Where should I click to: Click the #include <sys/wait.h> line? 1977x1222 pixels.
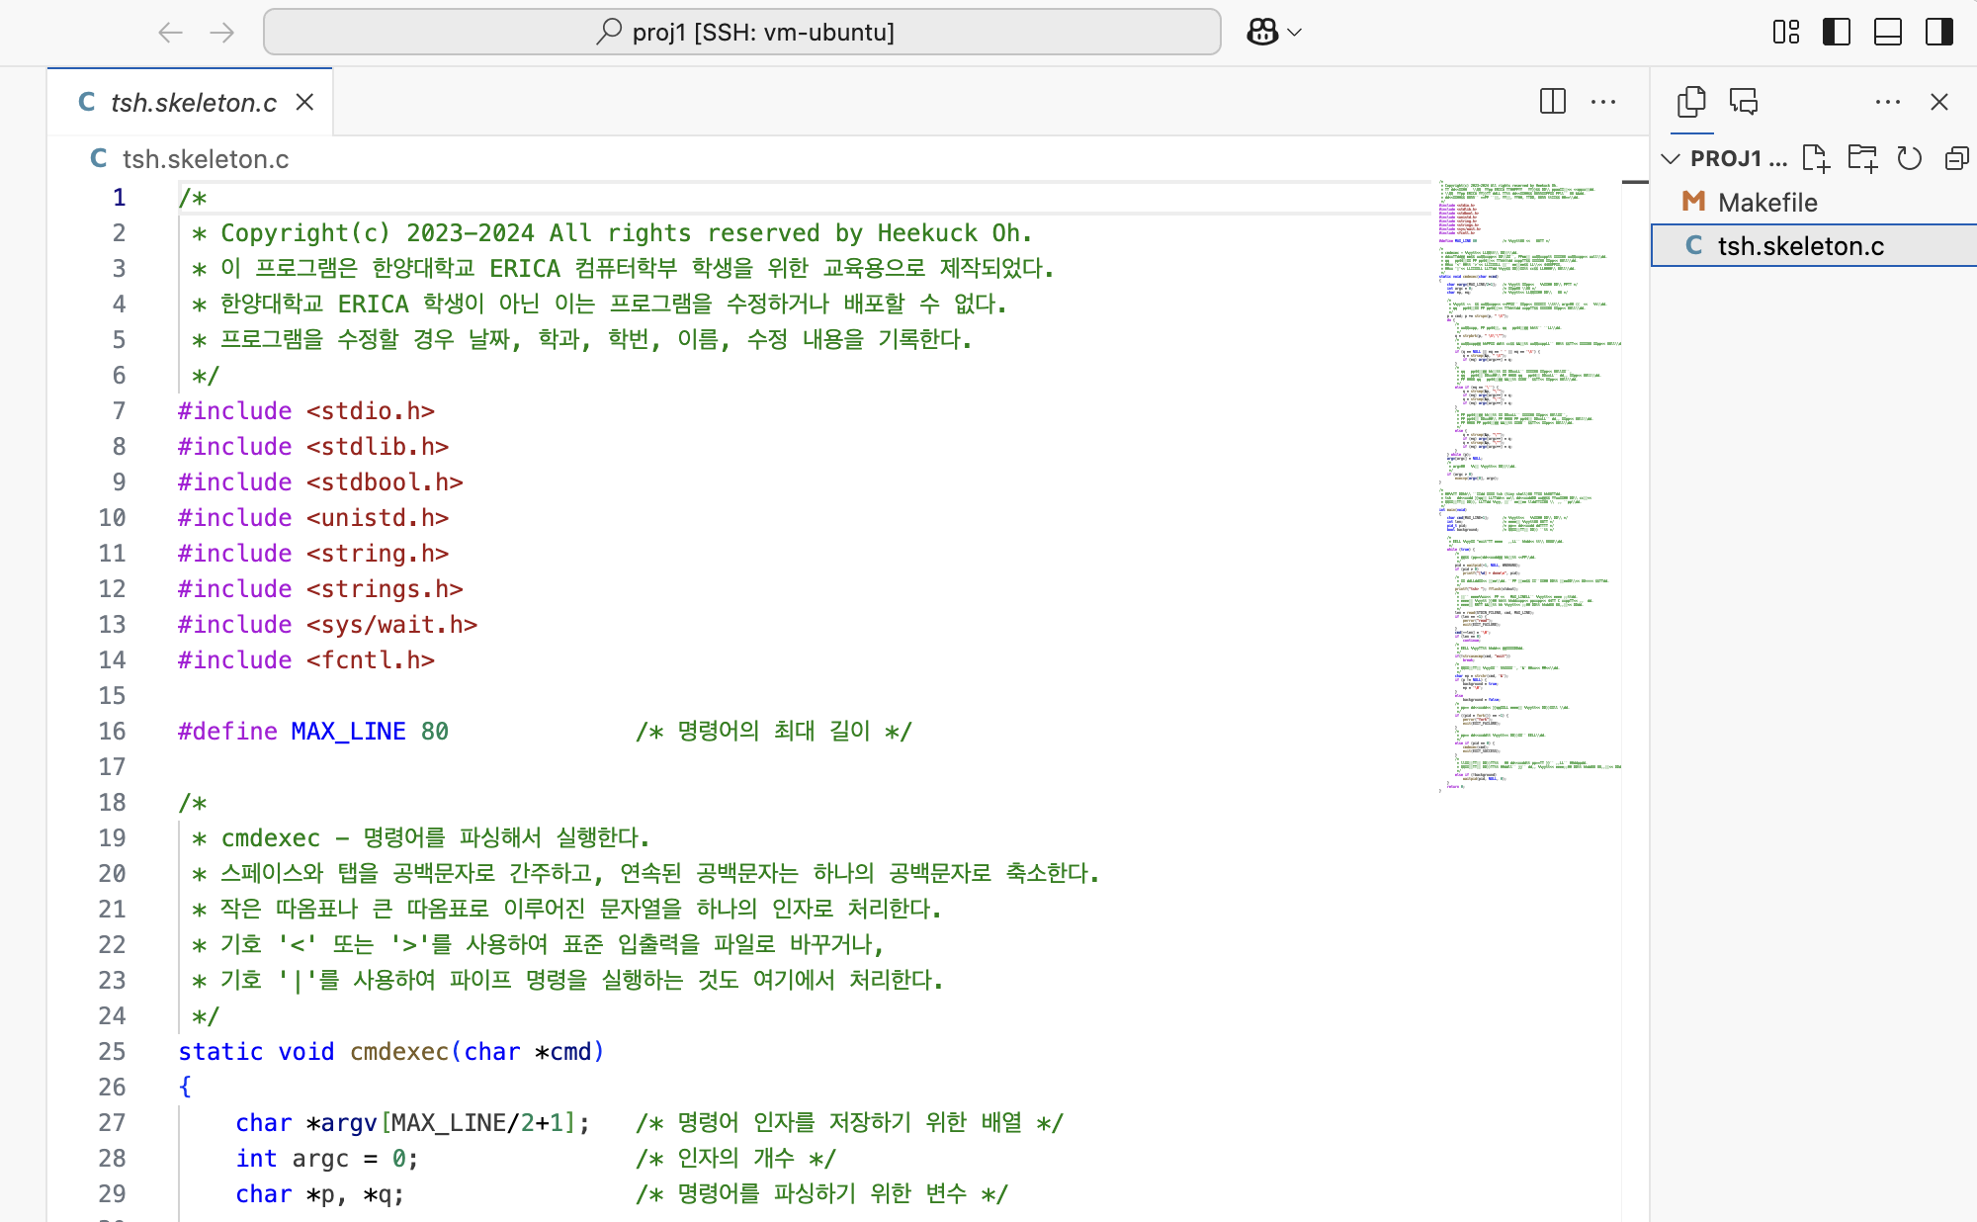tap(327, 624)
